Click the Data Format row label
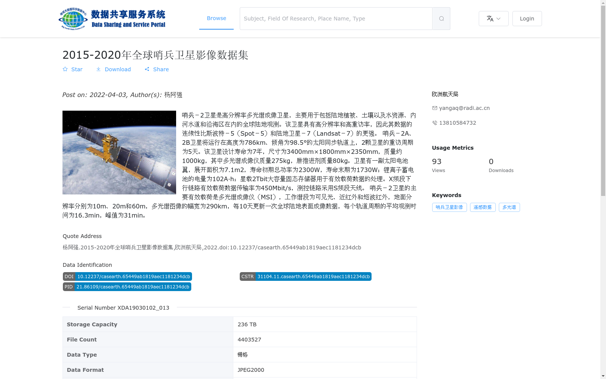 (x=85, y=370)
